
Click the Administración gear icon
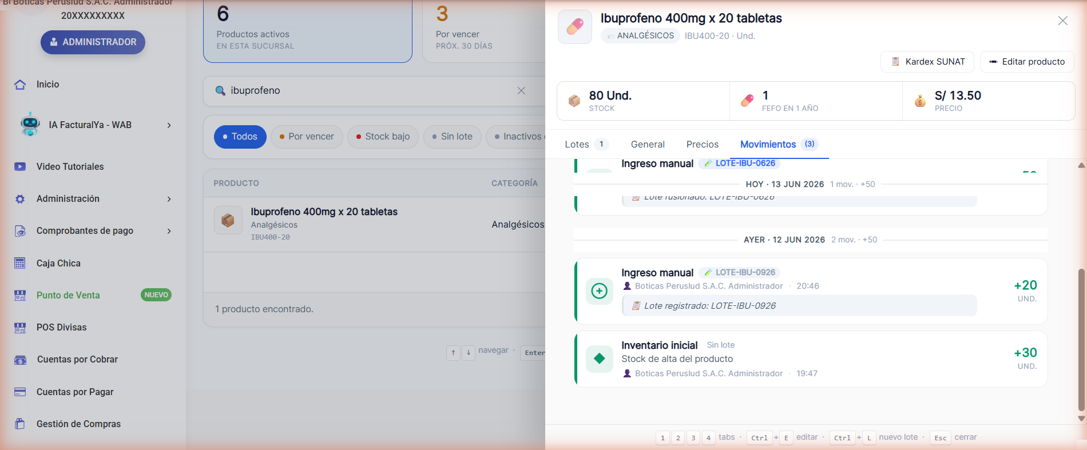click(x=20, y=199)
